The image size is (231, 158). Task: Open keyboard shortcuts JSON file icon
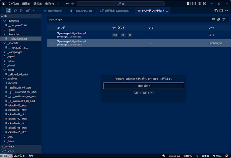pos(216,10)
